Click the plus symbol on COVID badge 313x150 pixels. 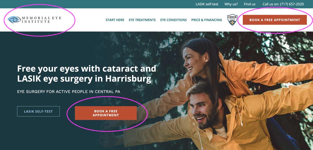tap(232, 22)
